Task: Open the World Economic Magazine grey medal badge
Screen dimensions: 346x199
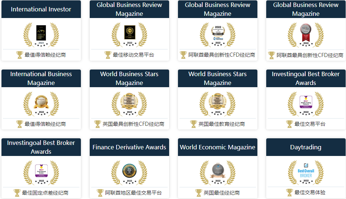Action: [x=218, y=171]
